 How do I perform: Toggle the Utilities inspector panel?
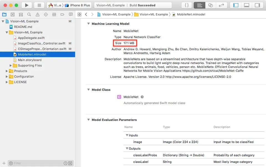(257, 5)
